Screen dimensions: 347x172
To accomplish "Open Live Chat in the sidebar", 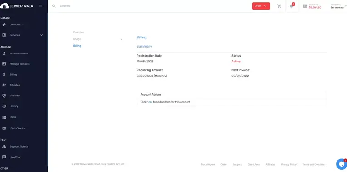I will click(x=15, y=157).
